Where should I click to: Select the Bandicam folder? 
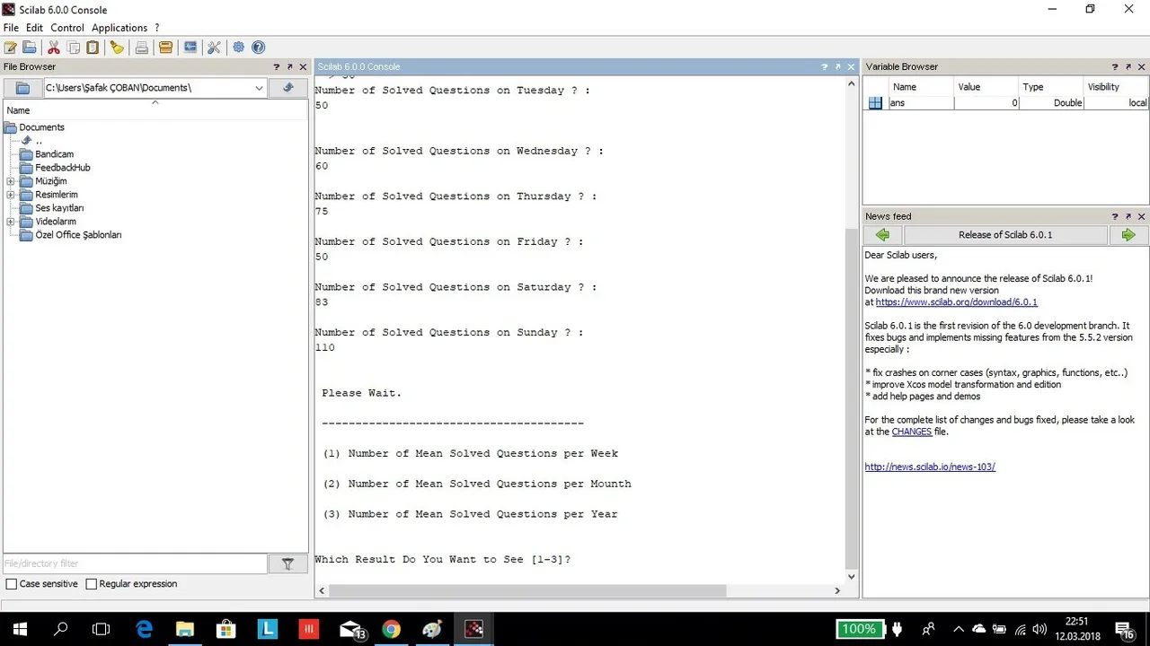point(54,154)
